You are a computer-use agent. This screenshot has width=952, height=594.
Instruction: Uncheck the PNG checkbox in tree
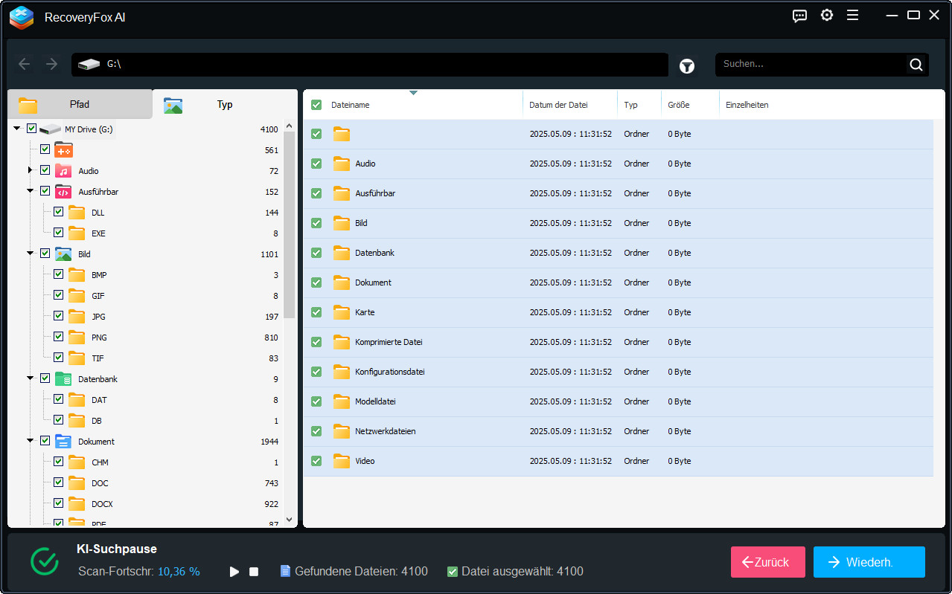(x=58, y=337)
